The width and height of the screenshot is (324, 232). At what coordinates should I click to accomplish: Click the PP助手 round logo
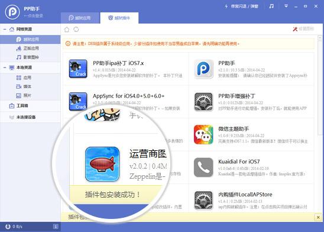tap(12, 12)
